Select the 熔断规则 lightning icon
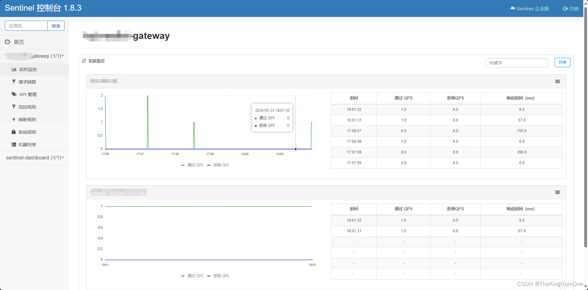 (x=14, y=119)
